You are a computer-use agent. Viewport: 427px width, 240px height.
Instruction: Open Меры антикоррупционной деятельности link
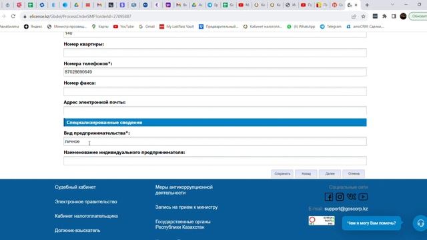tap(184, 190)
